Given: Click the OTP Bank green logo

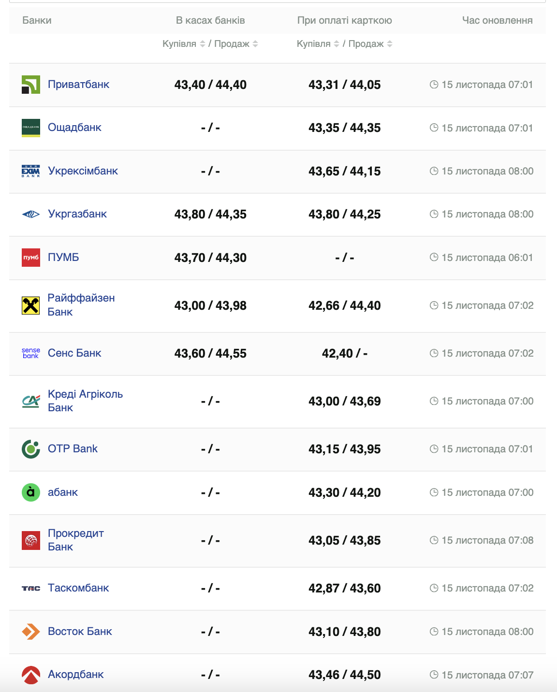Looking at the screenshot, I should click(x=31, y=449).
